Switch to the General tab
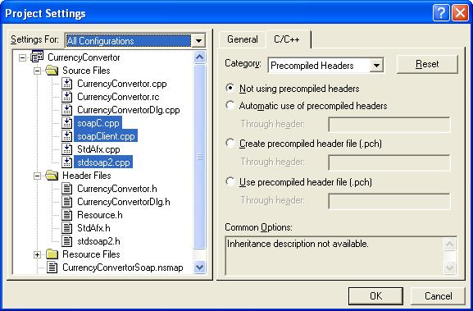The height and width of the screenshot is (311, 473). coord(243,39)
